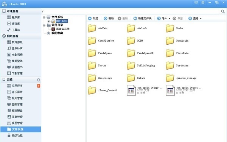Image resolution: width=227 pixels, height=142 pixels.
Task: Select the Airlock folder
Action: 137,28
